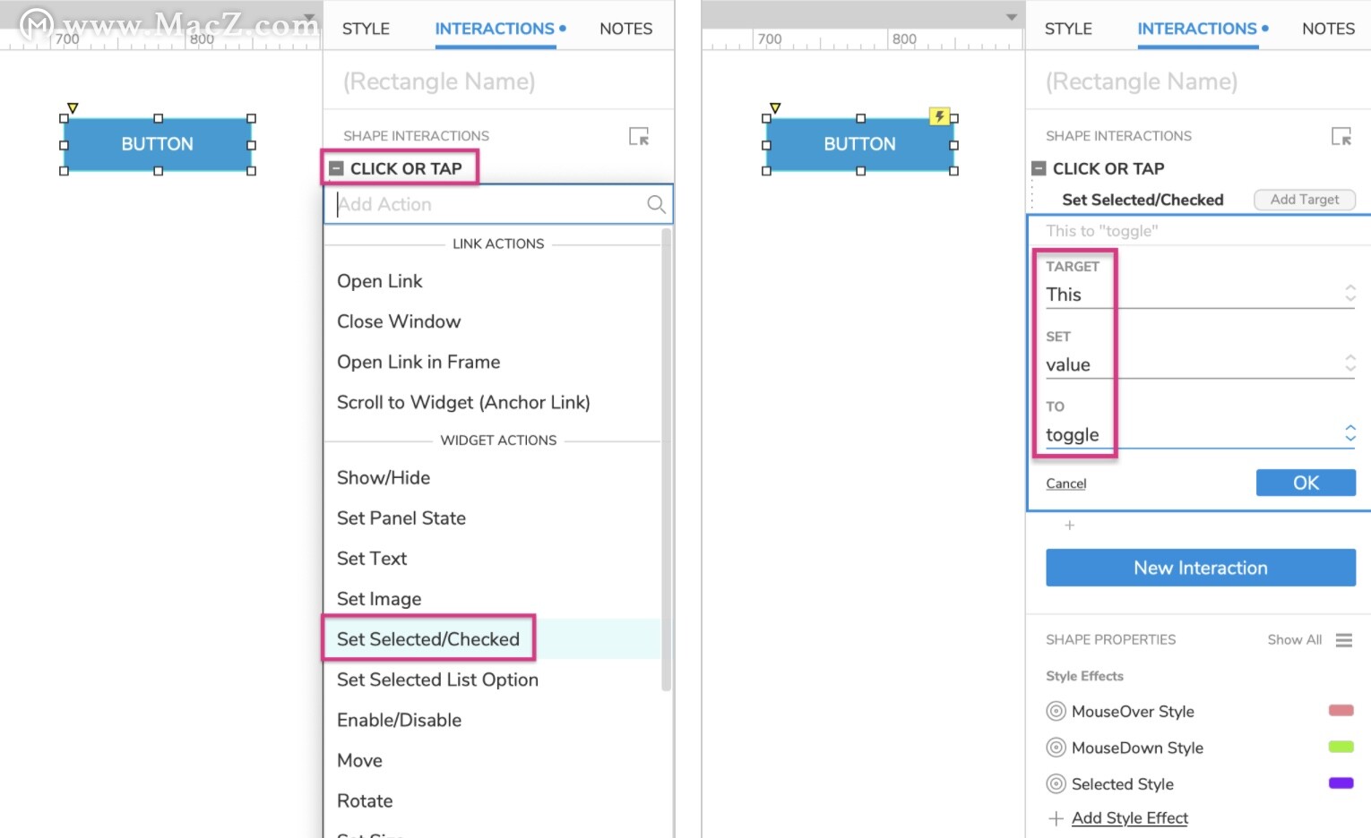This screenshot has height=838, width=1371.
Task: Click interactions popout icon in right panel
Action: pyautogui.click(x=1341, y=136)
